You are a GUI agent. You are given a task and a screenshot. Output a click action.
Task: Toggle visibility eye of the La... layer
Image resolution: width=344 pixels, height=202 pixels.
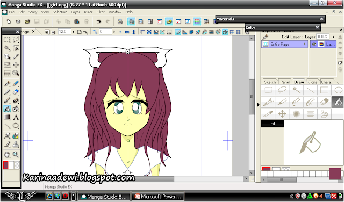pyautogui.click(x=314, y=44)
